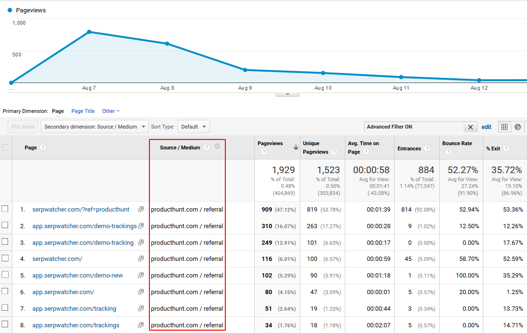
Task: Open serpwatcher.com/?ref=producthunt page in new window icon
Action: pyautogui.click(x=141, y=209)
